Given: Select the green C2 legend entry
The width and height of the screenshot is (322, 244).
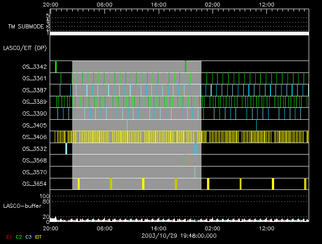Looking at the screenshot, I should (19, 237).
